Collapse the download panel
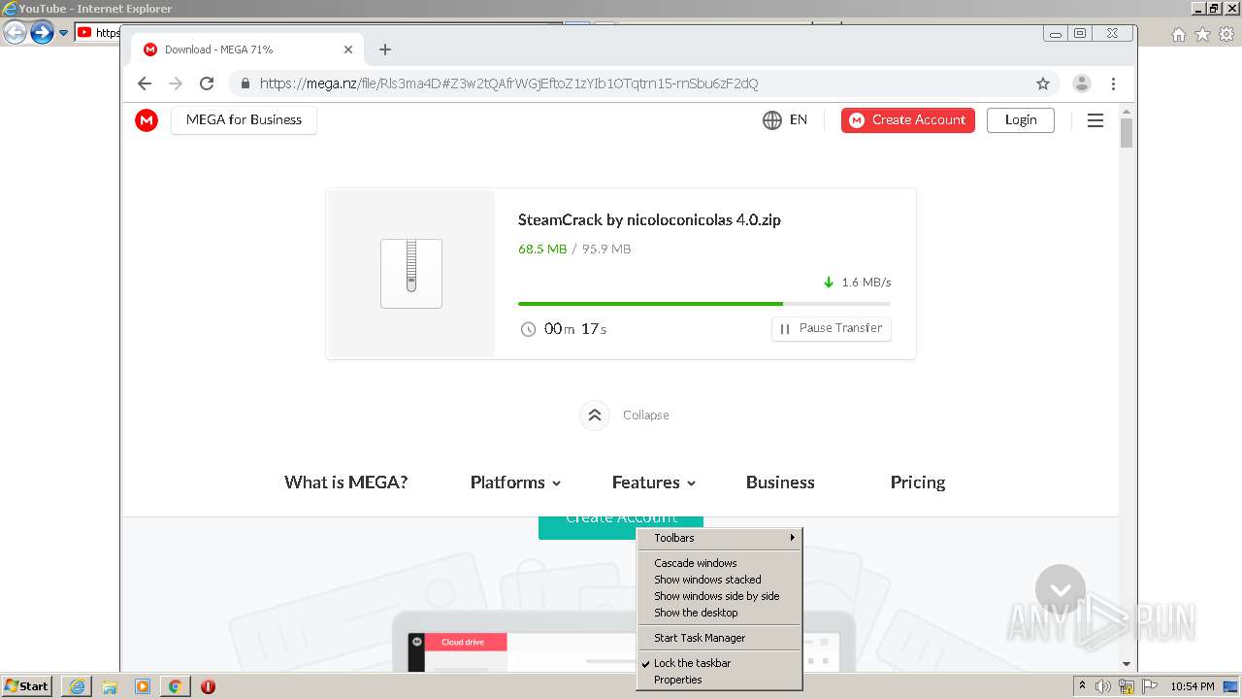This screenshot has width=1242, height=699. [x=624, y=416]
